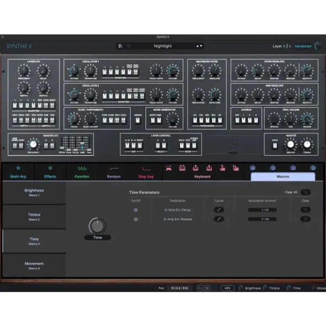This screenshot has width=326, height=327.
Task: Open the SYNTHX V main menu
Action: (19, 46)
